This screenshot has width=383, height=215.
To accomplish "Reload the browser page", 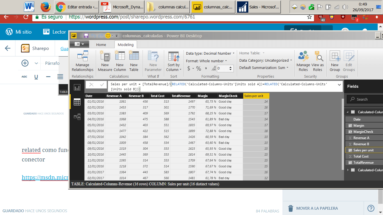I will 26,17.
